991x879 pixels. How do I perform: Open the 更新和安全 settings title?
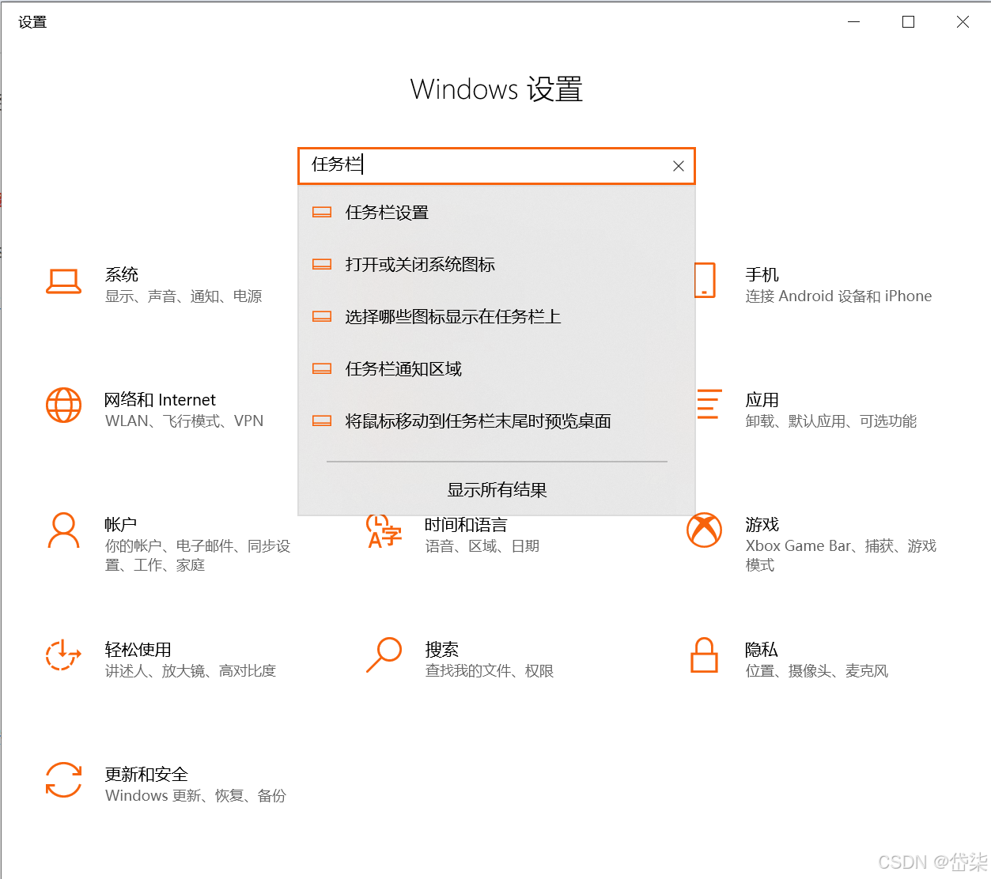146,775
